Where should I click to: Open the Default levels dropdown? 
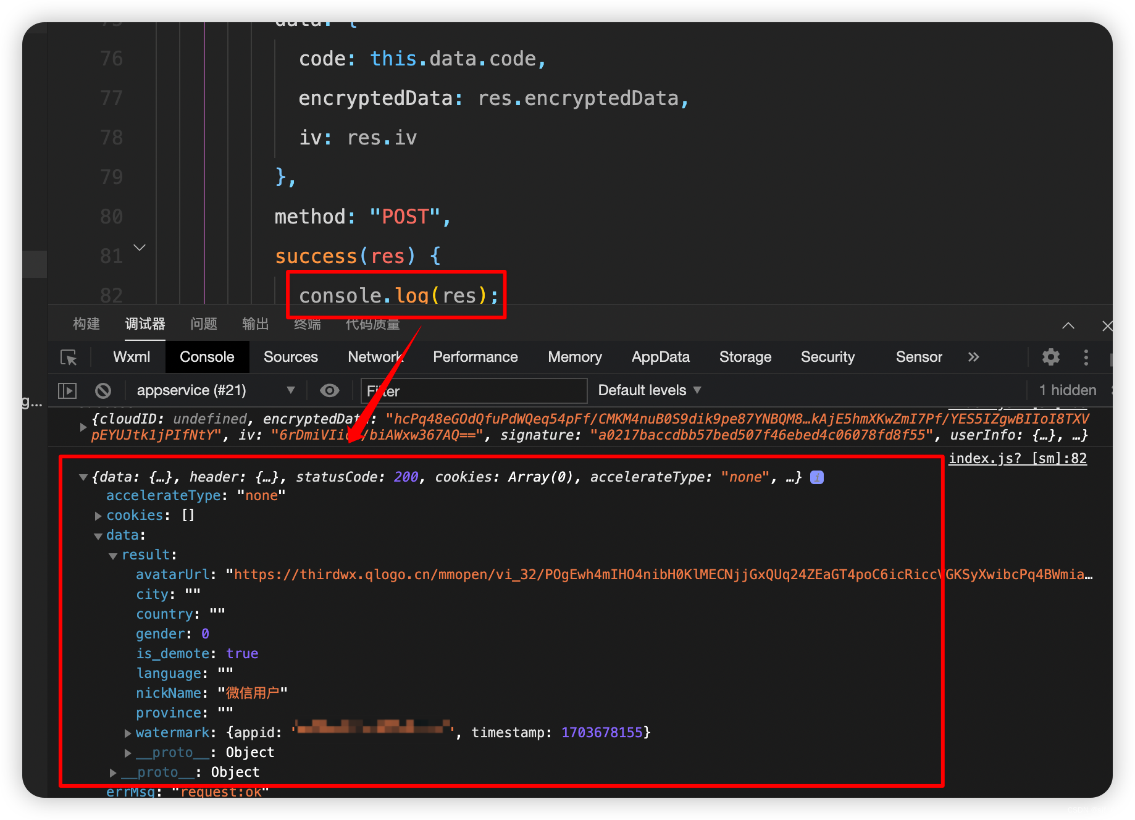pos(650,390)
